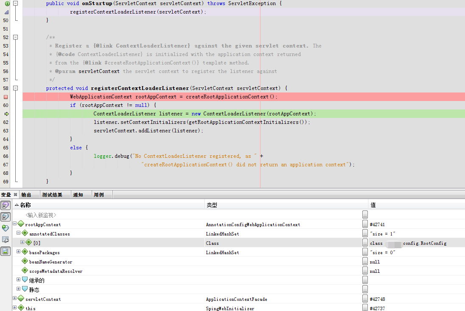Click the beanNameGenerator field diamond icon

[x=25, y=261]
